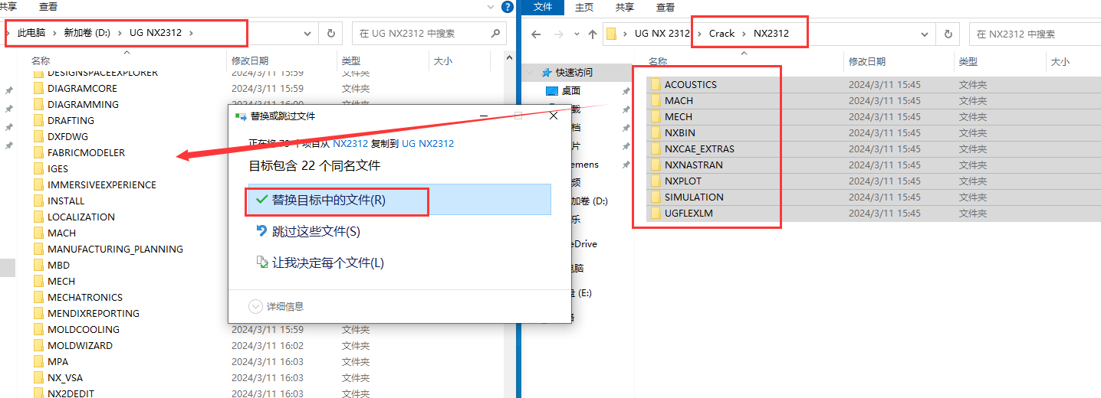Select the IMMERSIVEEXPERIENCE folder name

[x=102, y=184]
